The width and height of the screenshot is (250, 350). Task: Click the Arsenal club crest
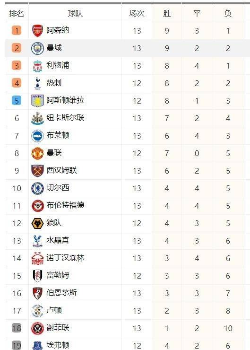tap(37, 31)
